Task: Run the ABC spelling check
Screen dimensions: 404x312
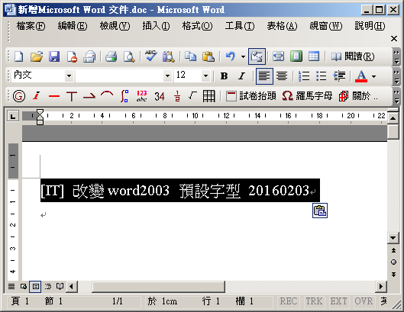Action: coord(150,56)
